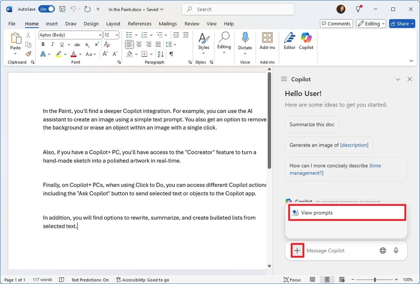
Task: Click the Format Painter brush
Action: pyautogui.click(x=28, y=54)
